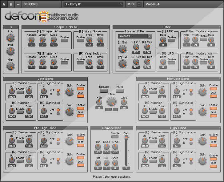Enable the Compressor
Image resolution: width=224 pixels, height=182 pixels.
click(x=115, y=137)
